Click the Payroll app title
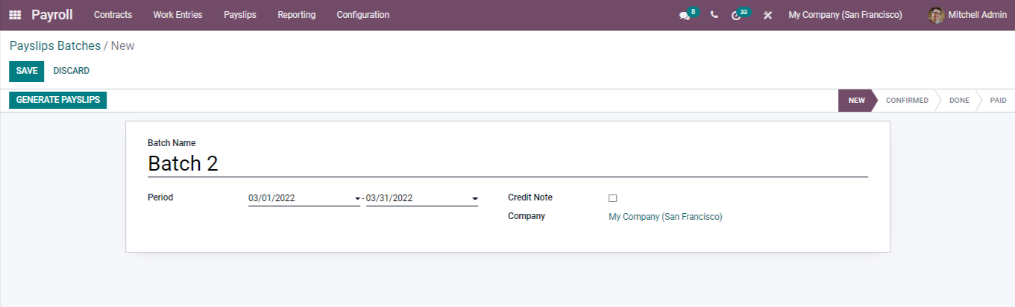The image size is (1015, 307). (x=52, y=15)
